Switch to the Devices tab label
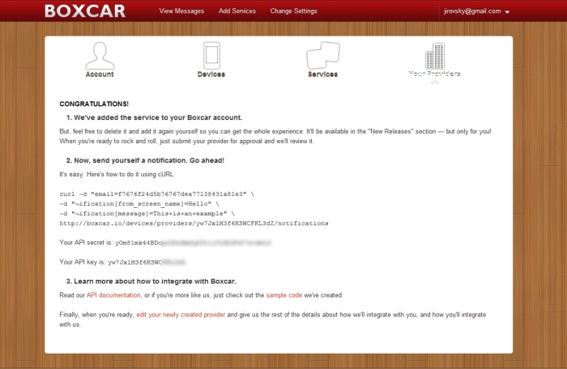 [x=211, y=74]
